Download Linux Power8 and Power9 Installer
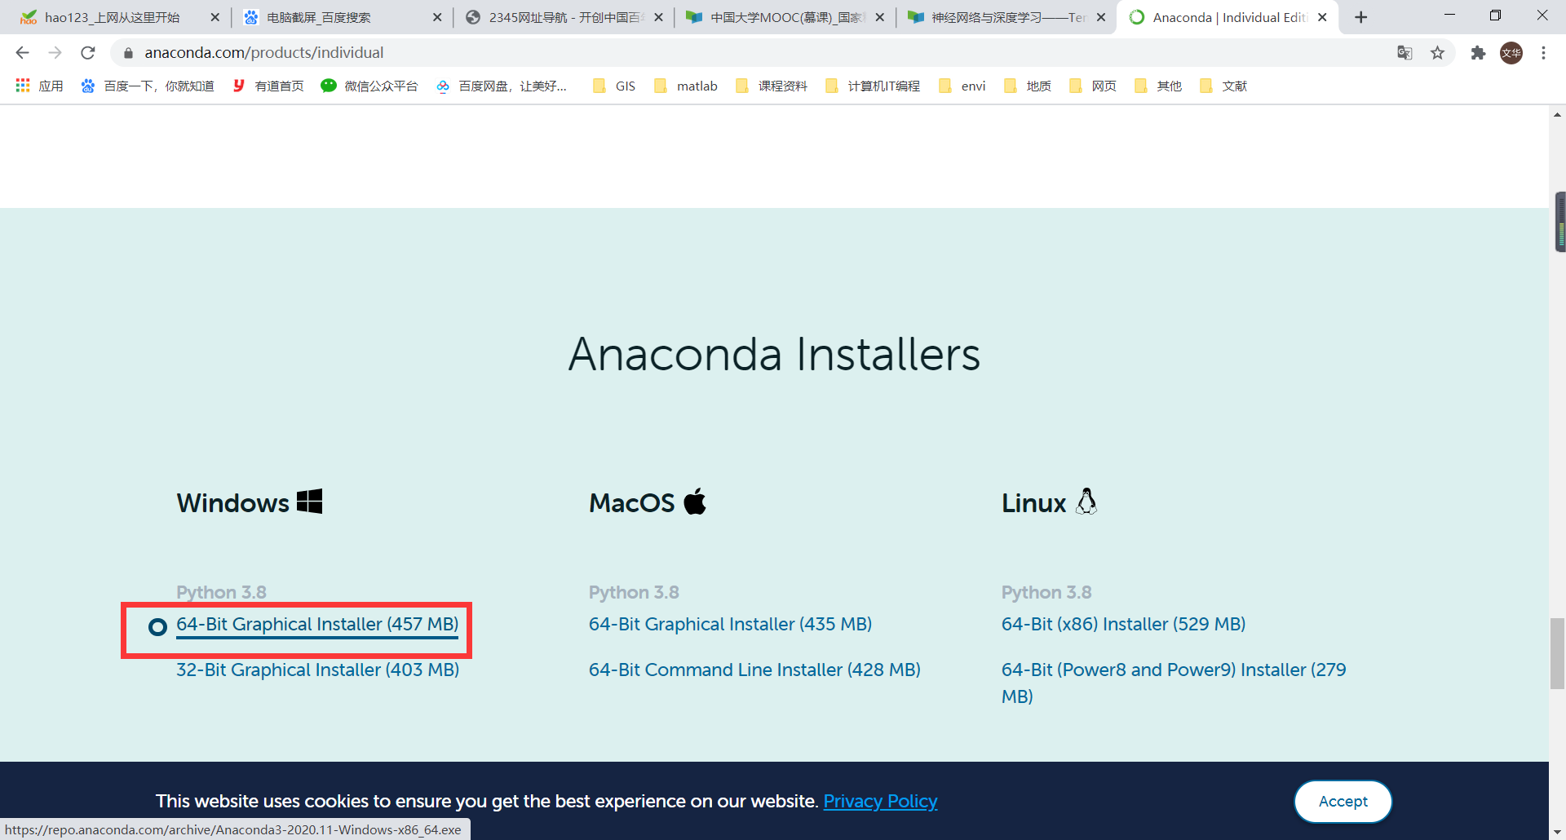Viewport: 1566px width, 840px height. [1174, 683]
